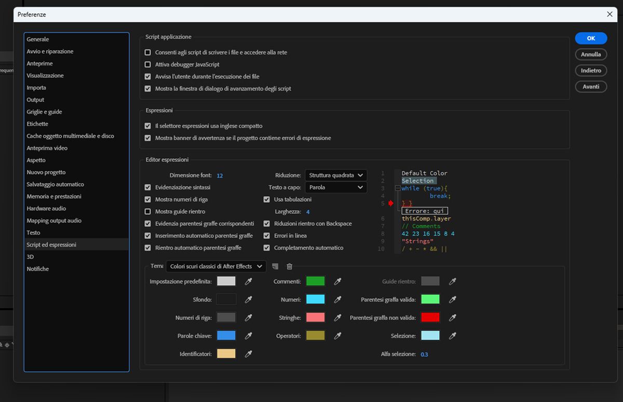This screenshot has width=623, height=402.
Task: Toggle Evidenzia parentesi graffe corrispondenti
Action: click(148, 224)
